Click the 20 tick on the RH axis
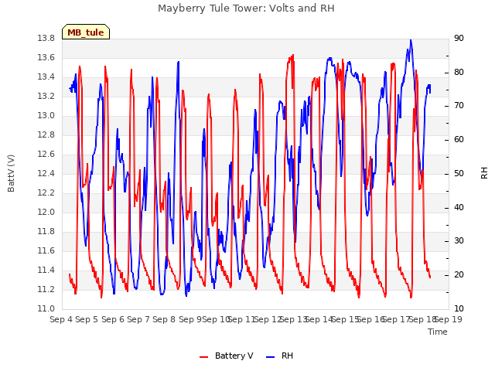 (x=459, y=275)
